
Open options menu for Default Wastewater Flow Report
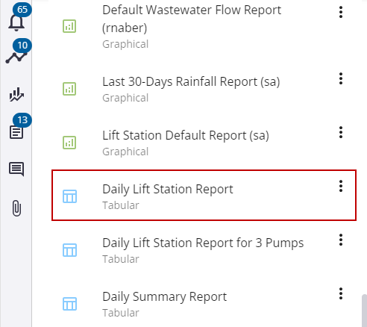coord(341,12)
